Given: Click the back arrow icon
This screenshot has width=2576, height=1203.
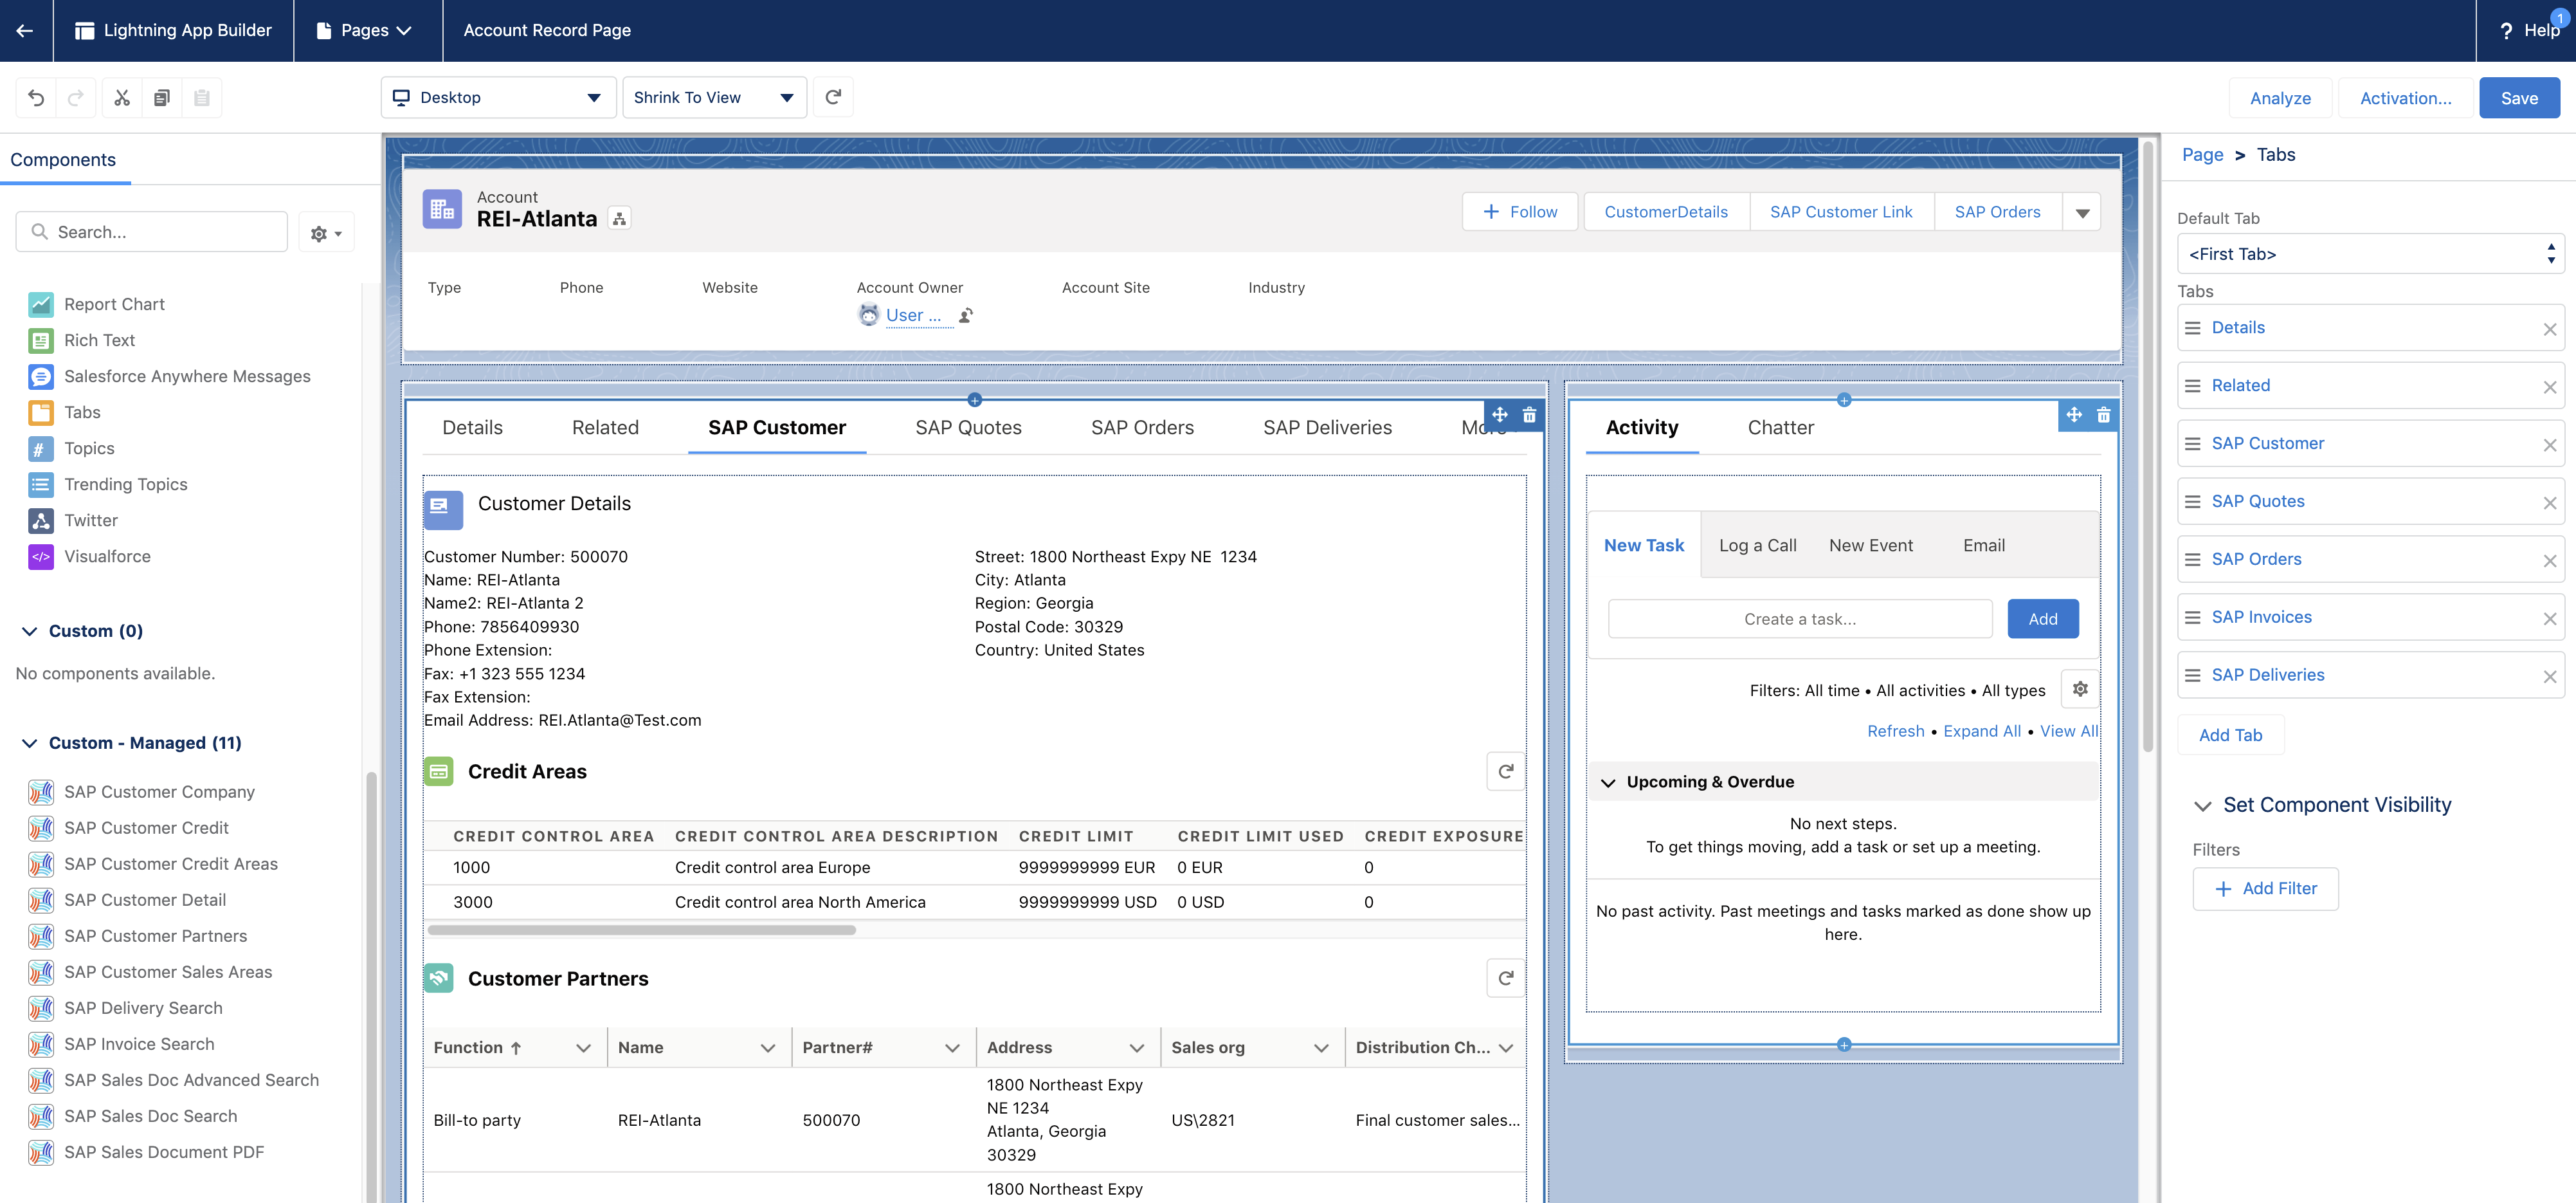Looking at the screenshot, I should point(25,30).
